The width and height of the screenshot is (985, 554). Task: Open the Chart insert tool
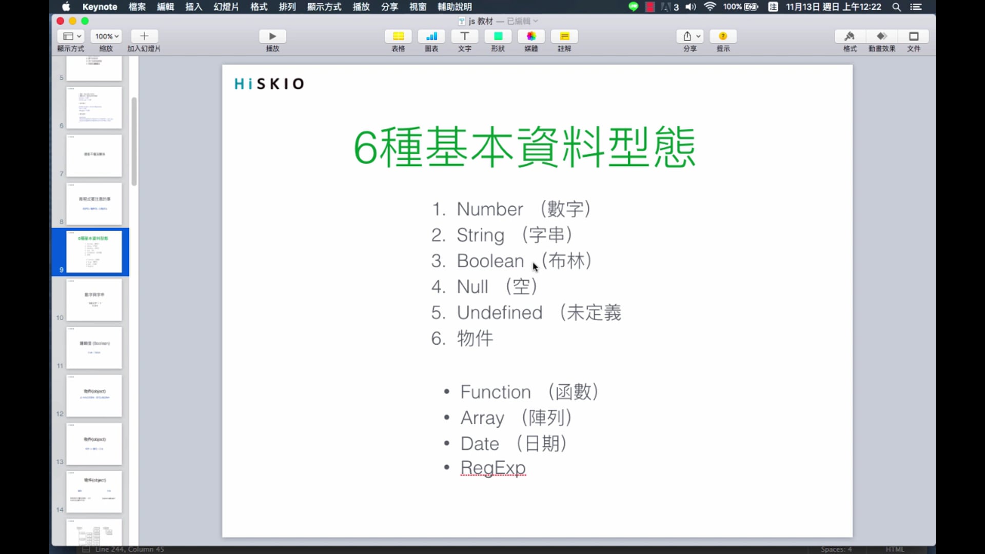[431, 36]
